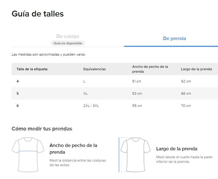Click the Guía de talles heading
This screenshot has height=179, width=218.
point(38,14)
